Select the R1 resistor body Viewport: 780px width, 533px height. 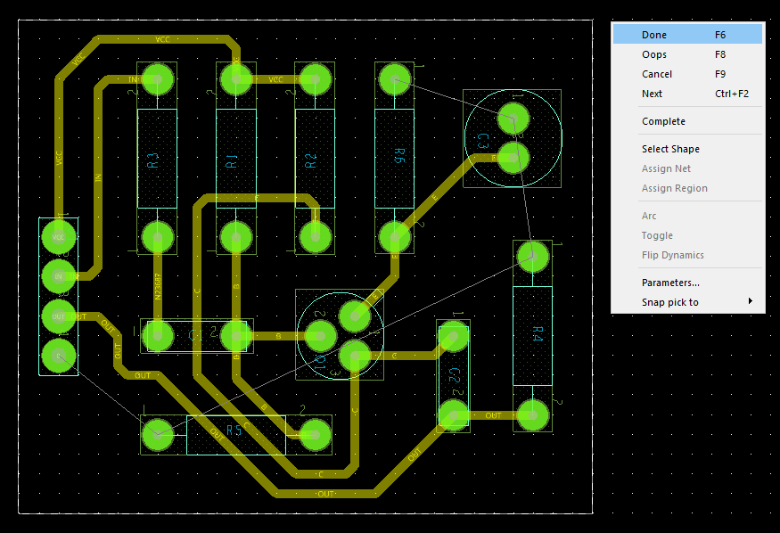point(236,159)
